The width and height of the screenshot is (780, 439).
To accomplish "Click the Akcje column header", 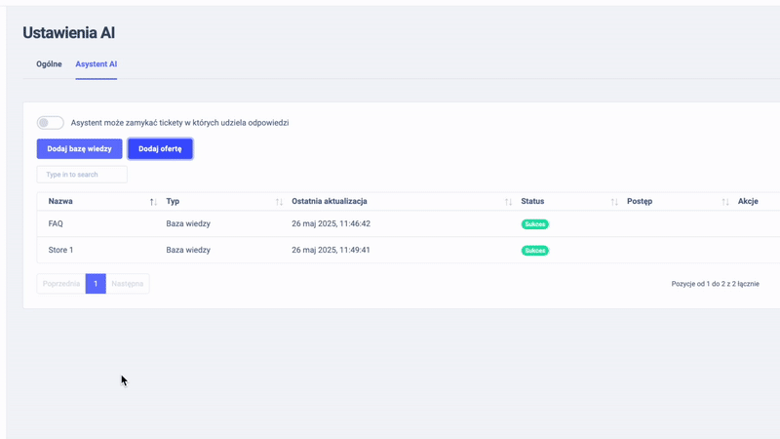I will click(x=748, y=202).
